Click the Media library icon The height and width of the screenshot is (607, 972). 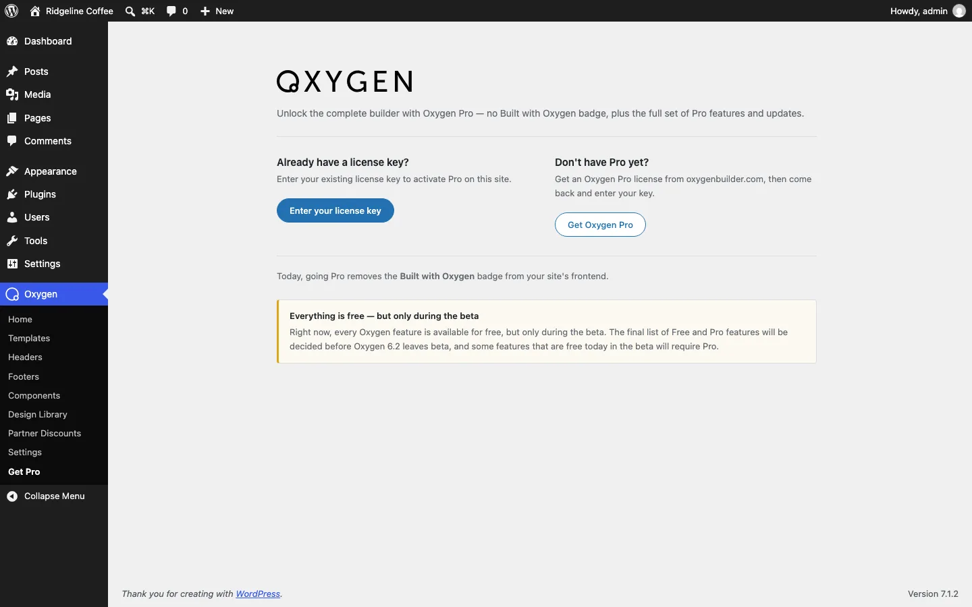point(12,94)
